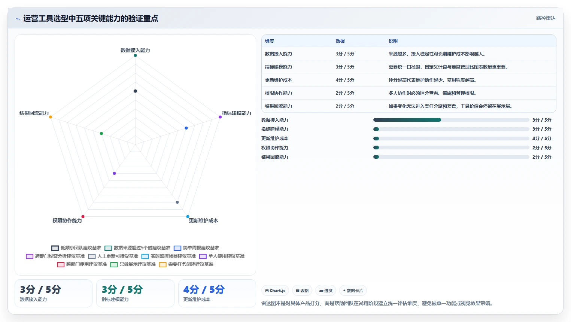Viewport: 571px width, 322px height.
Task: Click the orange 需要任务闭环建议基准 legend swatch
Action: tap(163, 264)
